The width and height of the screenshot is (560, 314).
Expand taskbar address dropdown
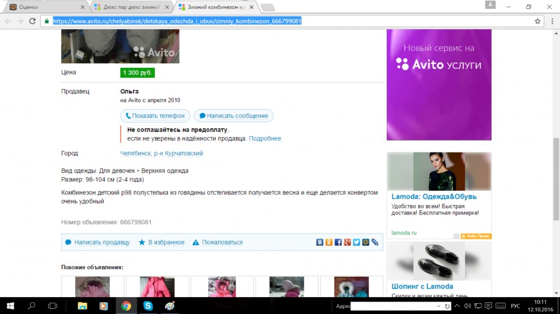point(438,306)
